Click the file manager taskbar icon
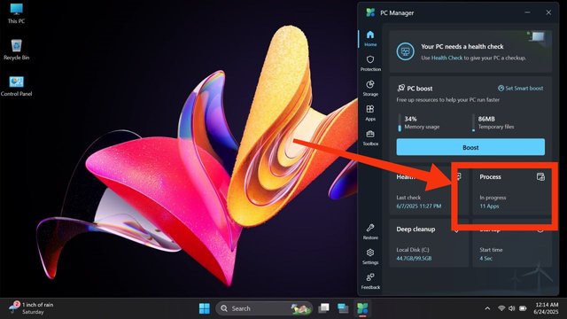Image resolution: width=567 pixels, height=319 pixels. 343,308
